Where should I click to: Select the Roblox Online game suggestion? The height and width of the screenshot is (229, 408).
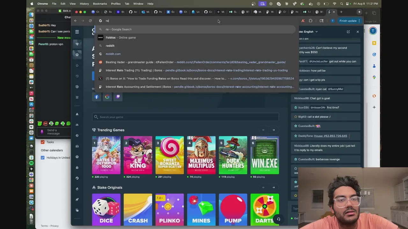tap(195, 38)
